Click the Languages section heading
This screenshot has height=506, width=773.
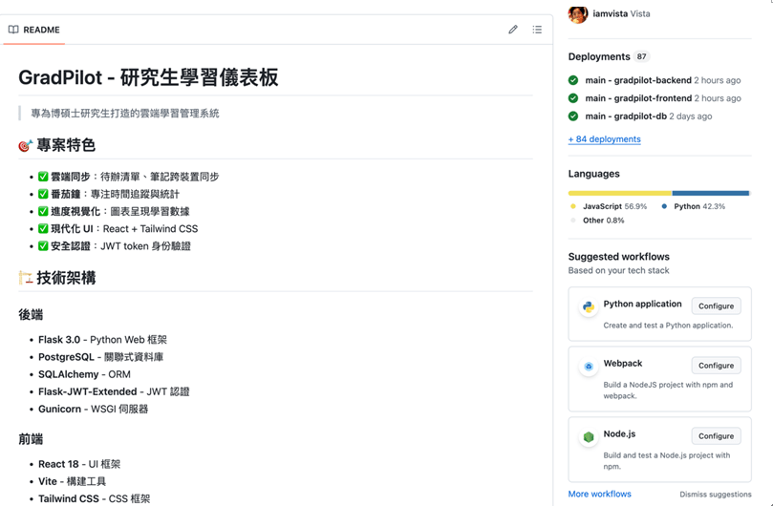point(593,174)
